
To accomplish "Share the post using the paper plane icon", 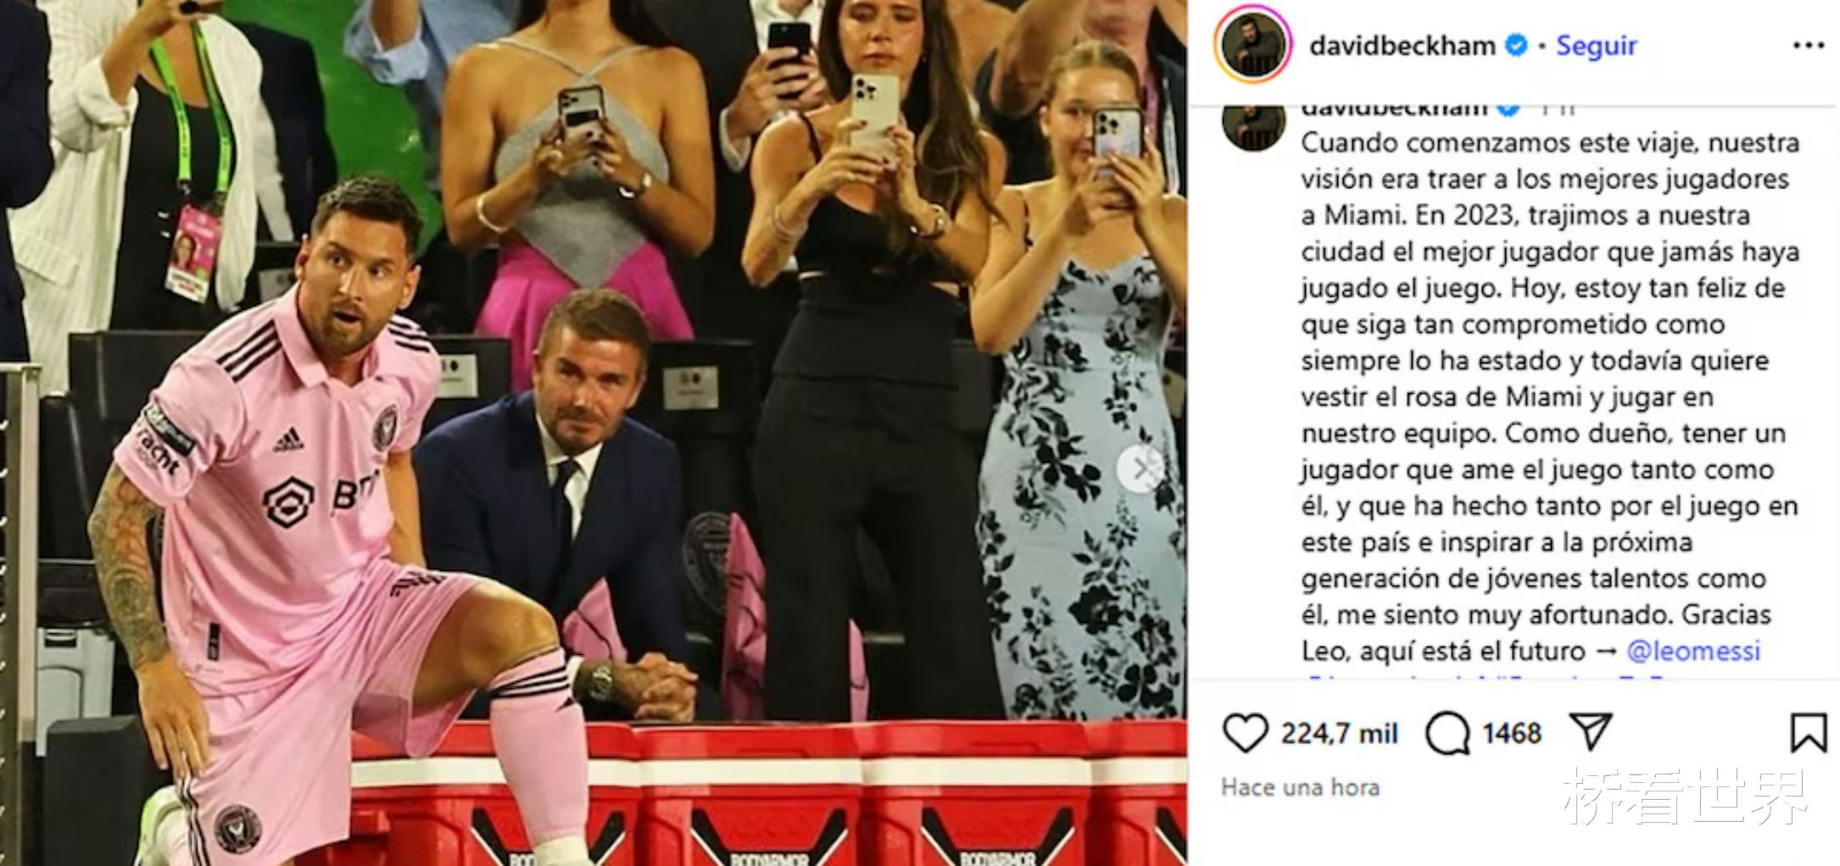I will point(1591,731).
